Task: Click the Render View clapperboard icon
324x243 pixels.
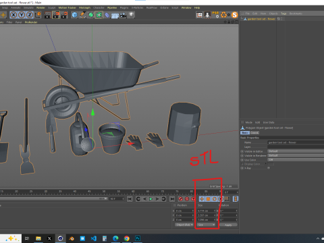Action: pos(48,15)
